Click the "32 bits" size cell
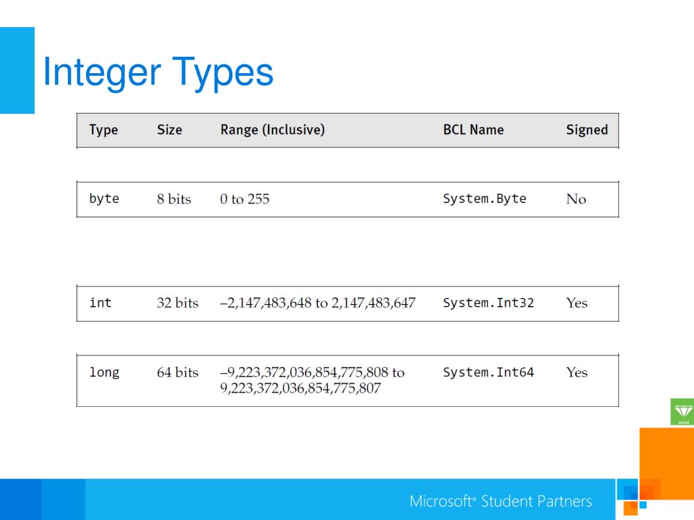 (178, 303)
